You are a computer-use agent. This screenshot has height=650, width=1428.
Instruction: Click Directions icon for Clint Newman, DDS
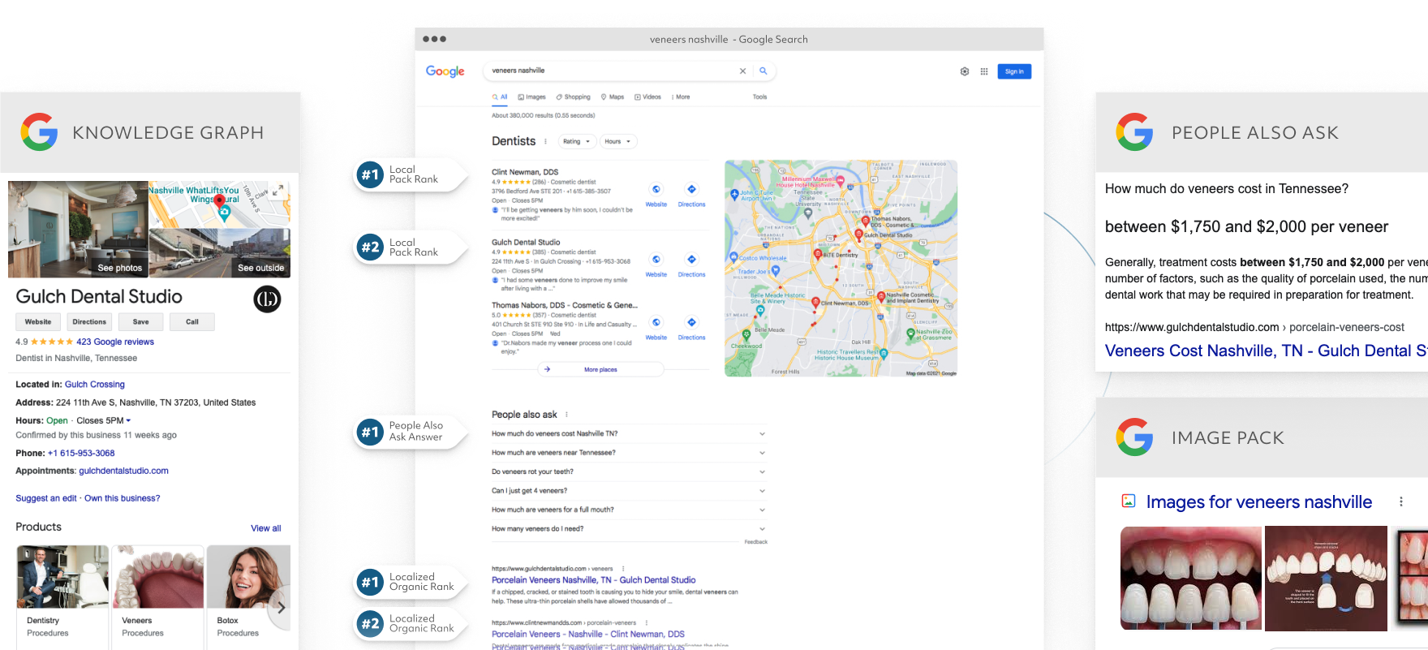691,189
